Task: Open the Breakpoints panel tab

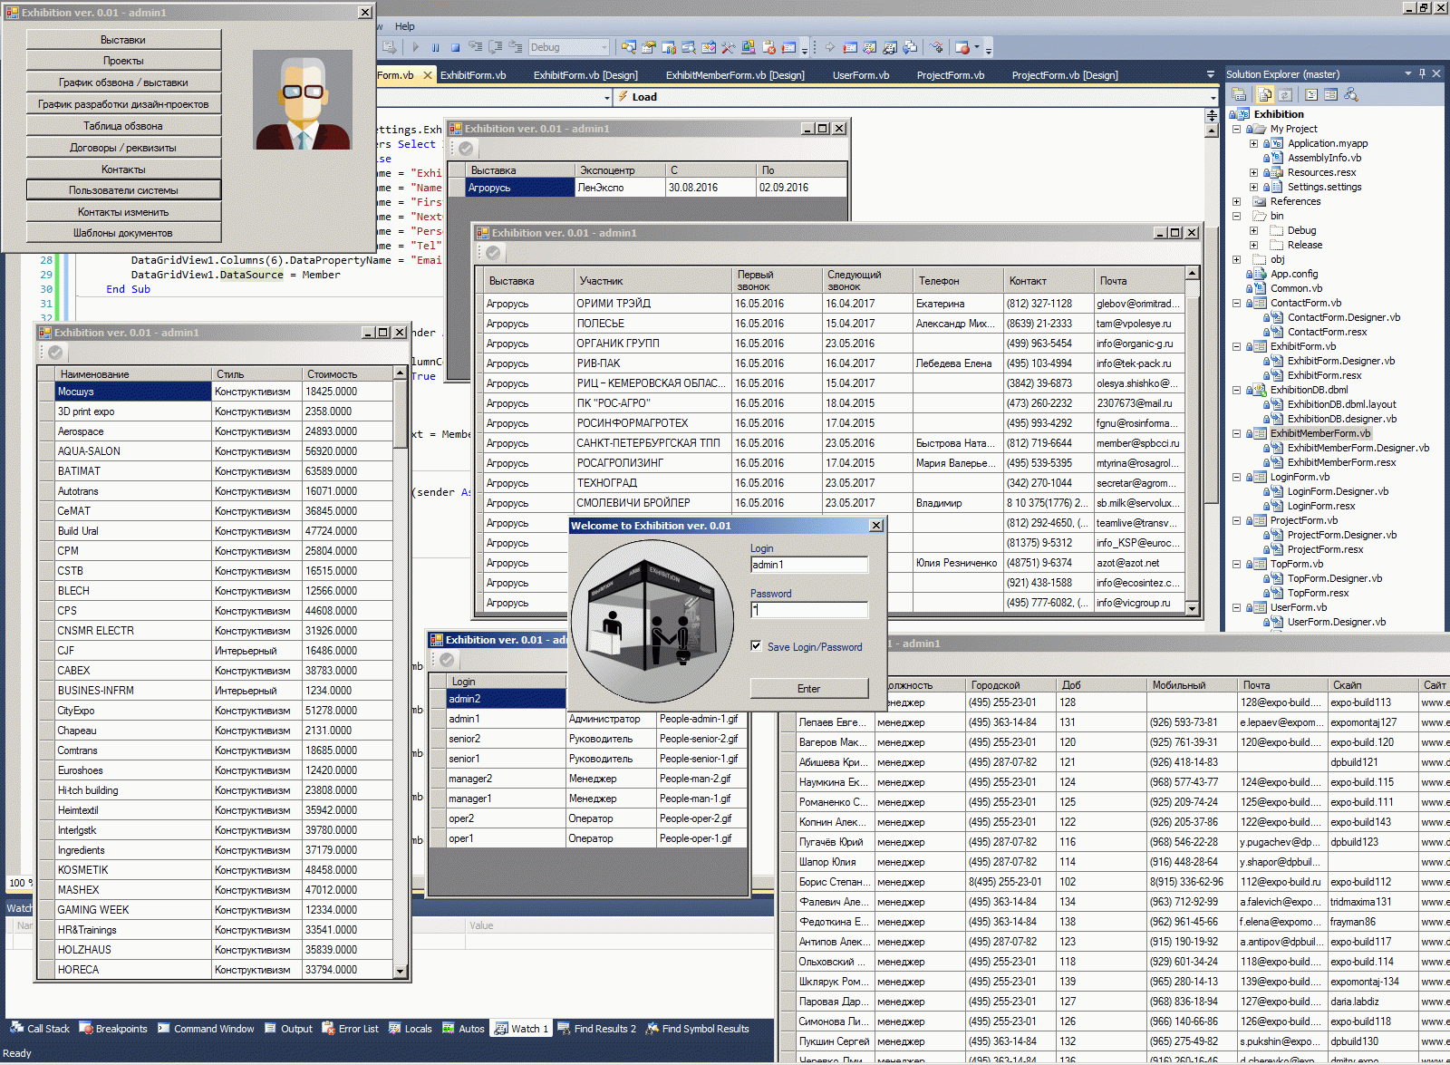Action: click(x=113, y=1029)
